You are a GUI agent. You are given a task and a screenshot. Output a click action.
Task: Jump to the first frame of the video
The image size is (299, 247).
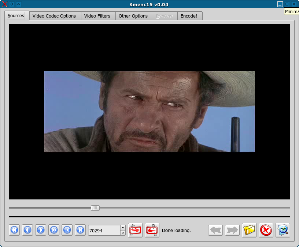(67, 230)
